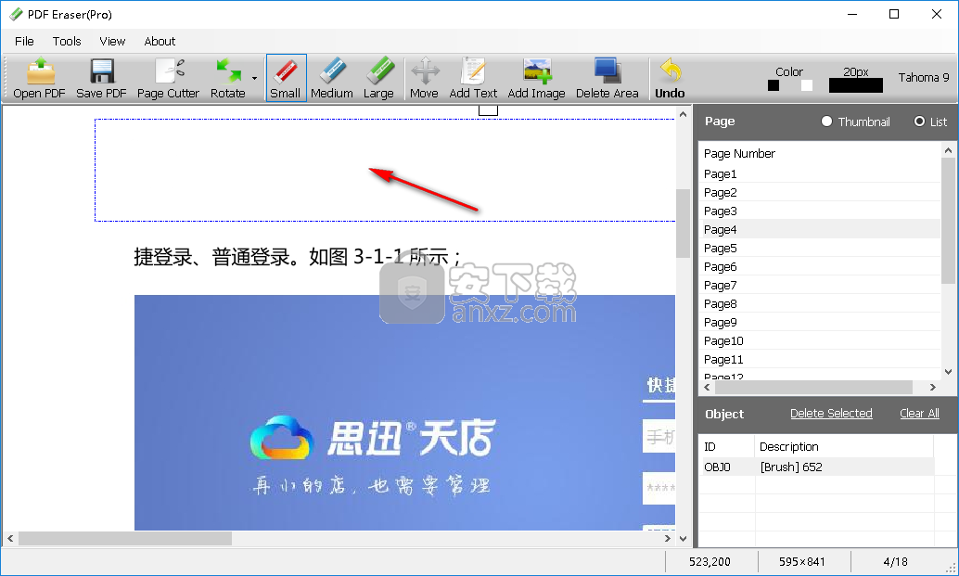Click the Page Number column header
This screenshot has width=959, height=576.
click(x=739, y=153)
